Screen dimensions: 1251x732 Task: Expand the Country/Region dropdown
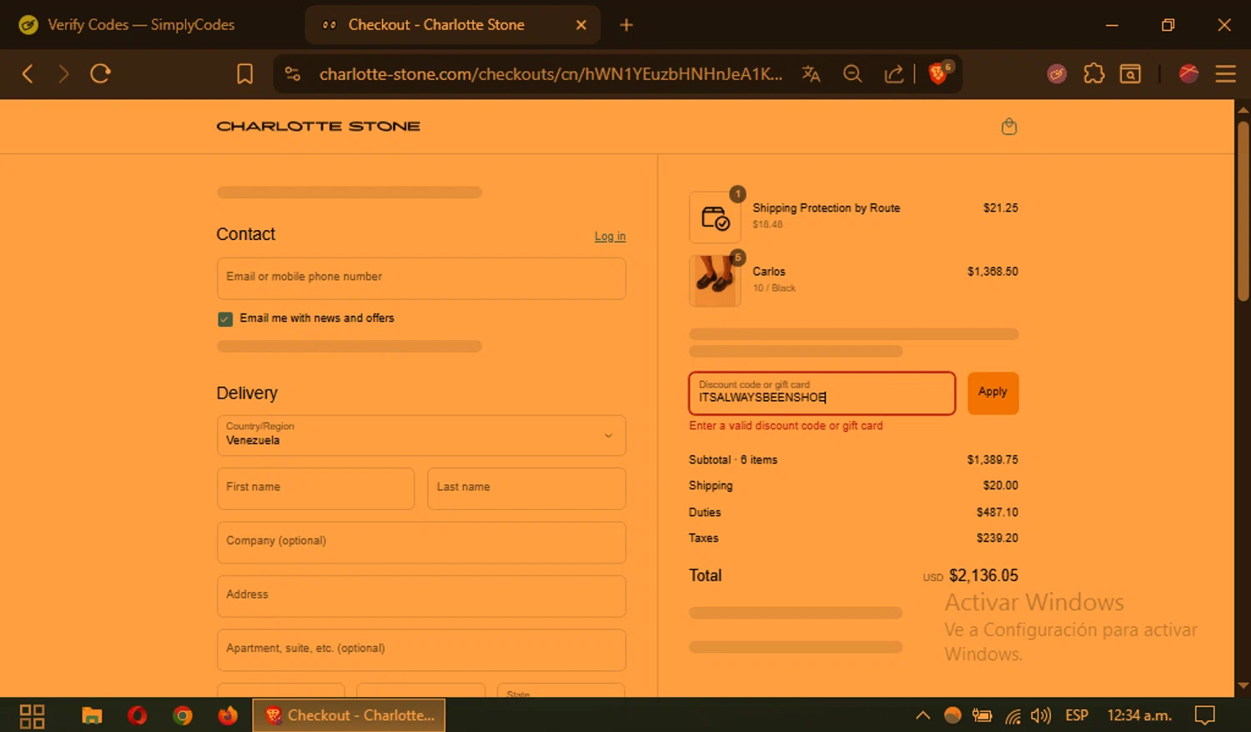(421, 435)
